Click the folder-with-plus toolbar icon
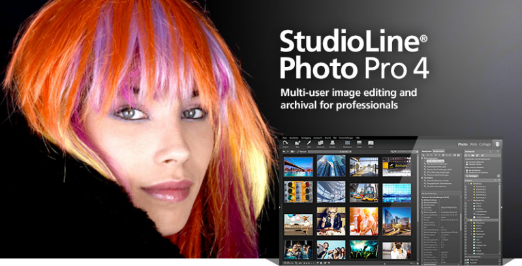The image size is (522, 266). click(298, 143)
